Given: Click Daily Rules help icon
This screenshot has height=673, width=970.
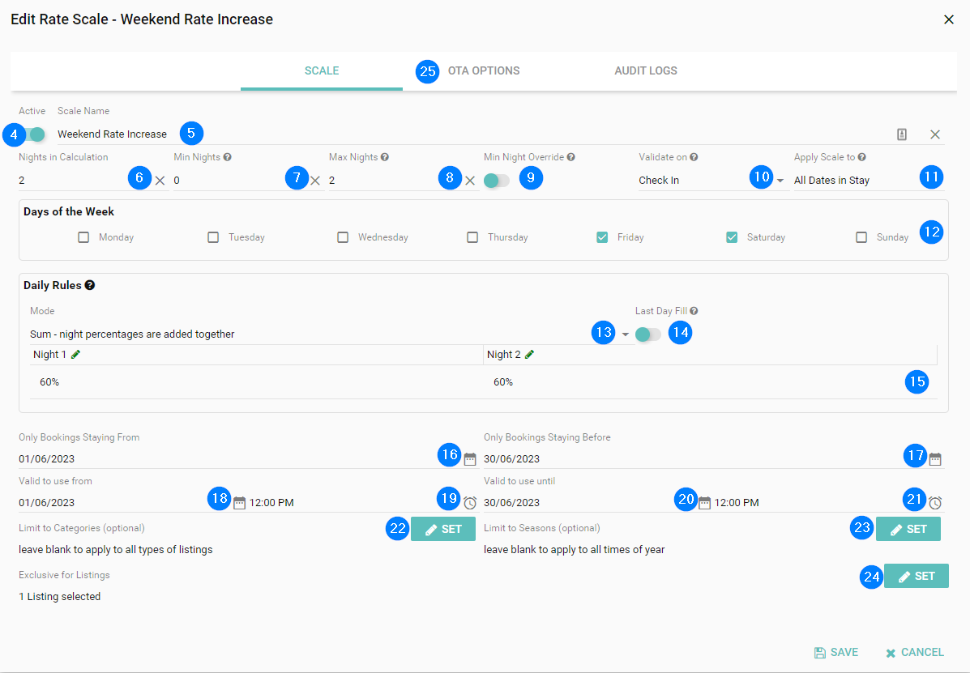Looking at the screenshot, I should [x=90, y=285].
